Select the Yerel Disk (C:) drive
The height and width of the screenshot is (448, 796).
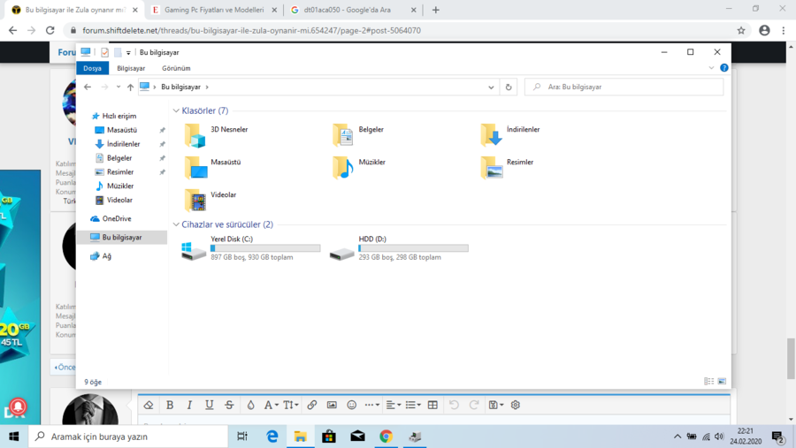pos(251,248)
